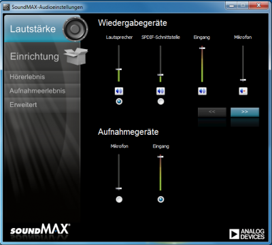Click the speaker icon beside Lautstärke
The width and height of the screenshot is (272, 245).
click(75, 29)
